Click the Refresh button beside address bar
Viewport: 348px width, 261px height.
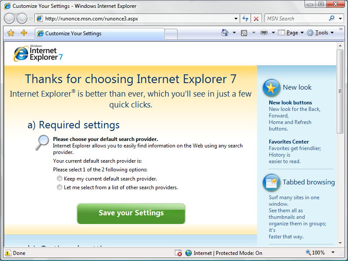click(245, 19)
